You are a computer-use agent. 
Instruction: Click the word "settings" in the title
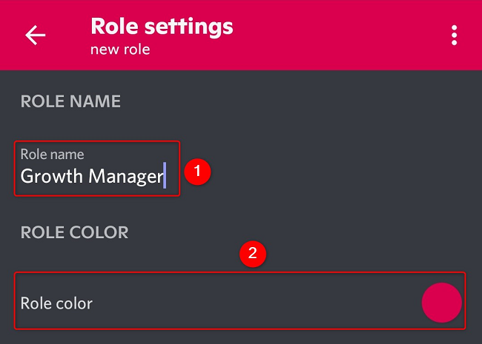pyautogui.click(x=190, y=27)
